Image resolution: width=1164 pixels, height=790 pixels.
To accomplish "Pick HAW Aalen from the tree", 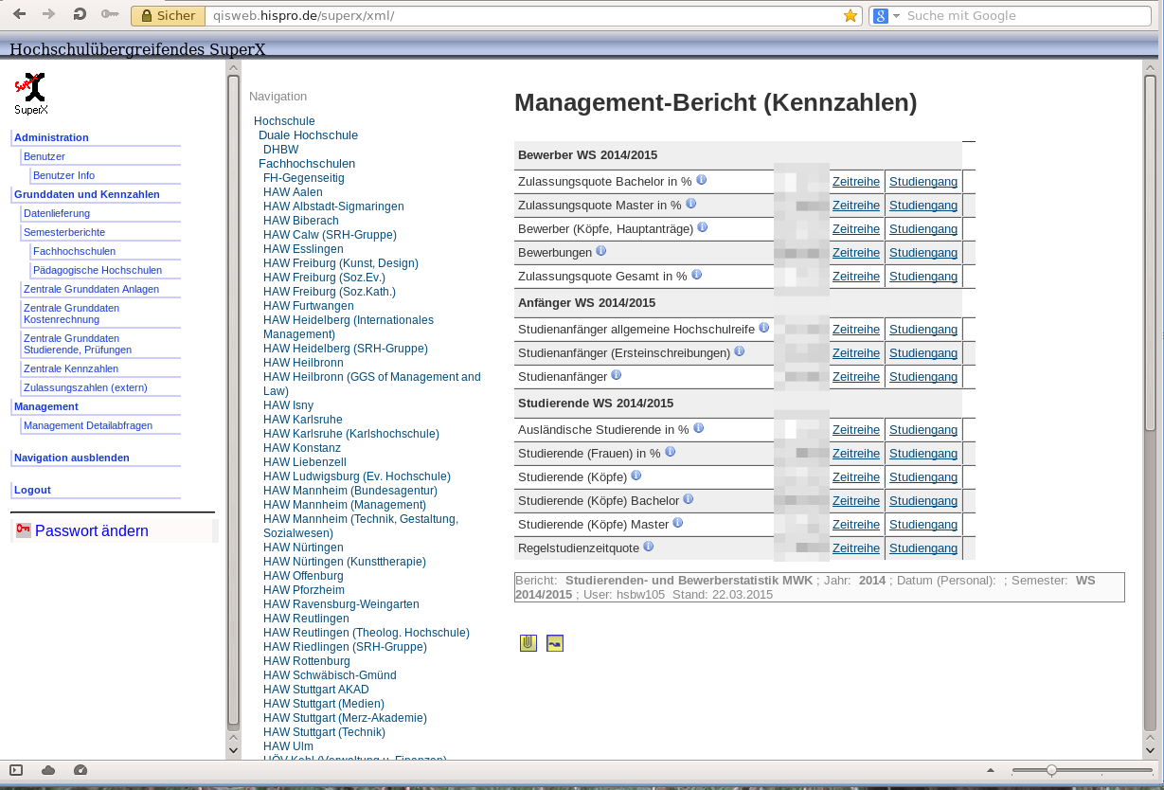I will (x=293, y=192).
